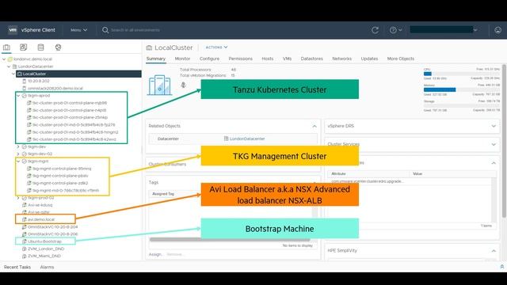Click the londonvc.demo.local vCenter icon
507x285 pixels.
pos(10,59)
